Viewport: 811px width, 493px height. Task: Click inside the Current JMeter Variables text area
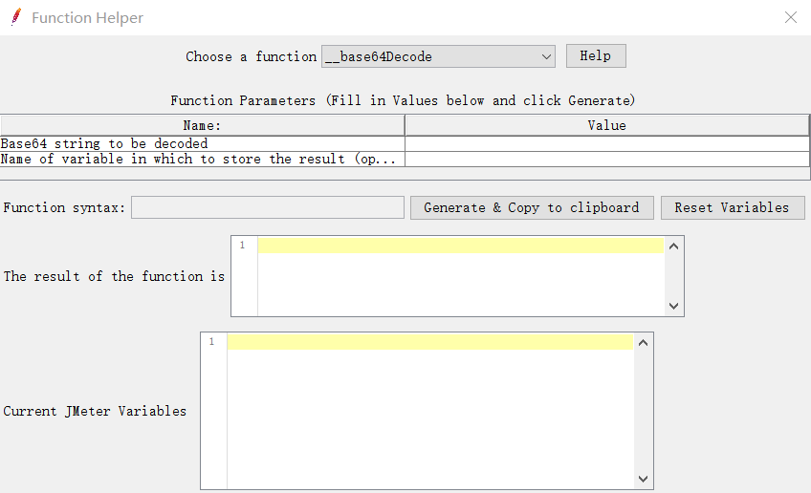(429, 411)
